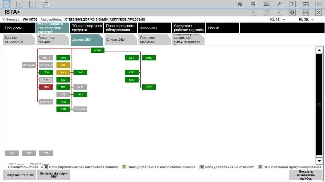
Task: Select the DME control unit
Action: click(149, 58)
